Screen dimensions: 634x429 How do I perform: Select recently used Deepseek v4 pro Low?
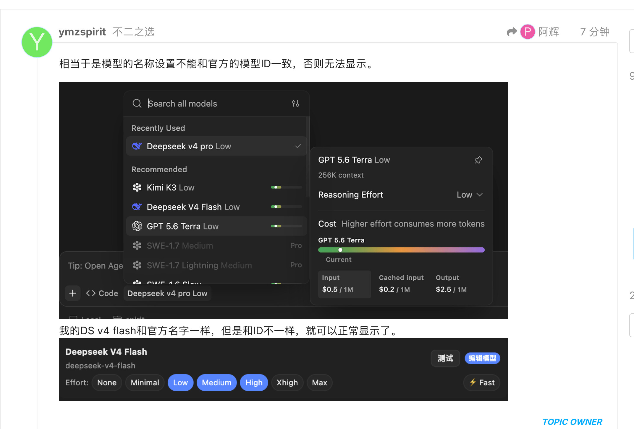(x=216, y=146)
